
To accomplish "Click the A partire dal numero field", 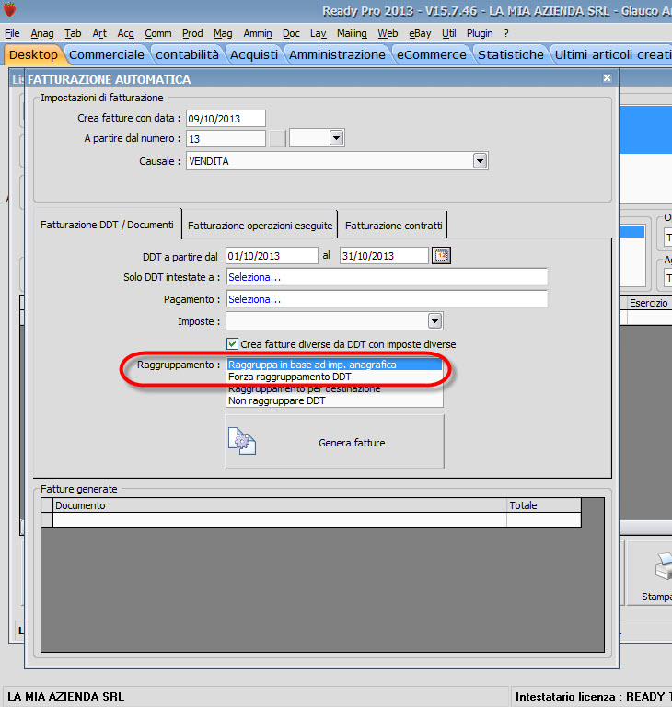I will pos(226,138).
